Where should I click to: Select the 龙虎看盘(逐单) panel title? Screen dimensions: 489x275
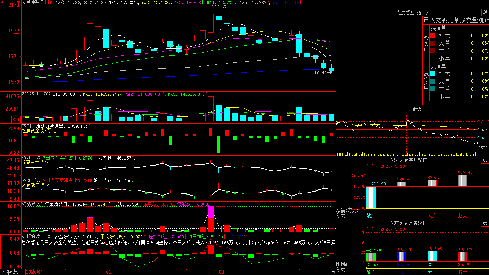412,13
